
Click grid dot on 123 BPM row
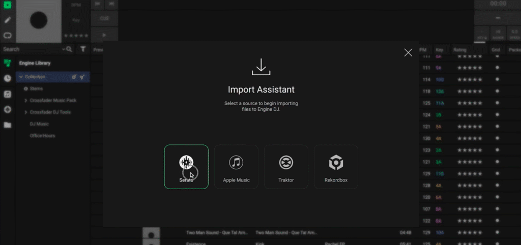[498, 150]
